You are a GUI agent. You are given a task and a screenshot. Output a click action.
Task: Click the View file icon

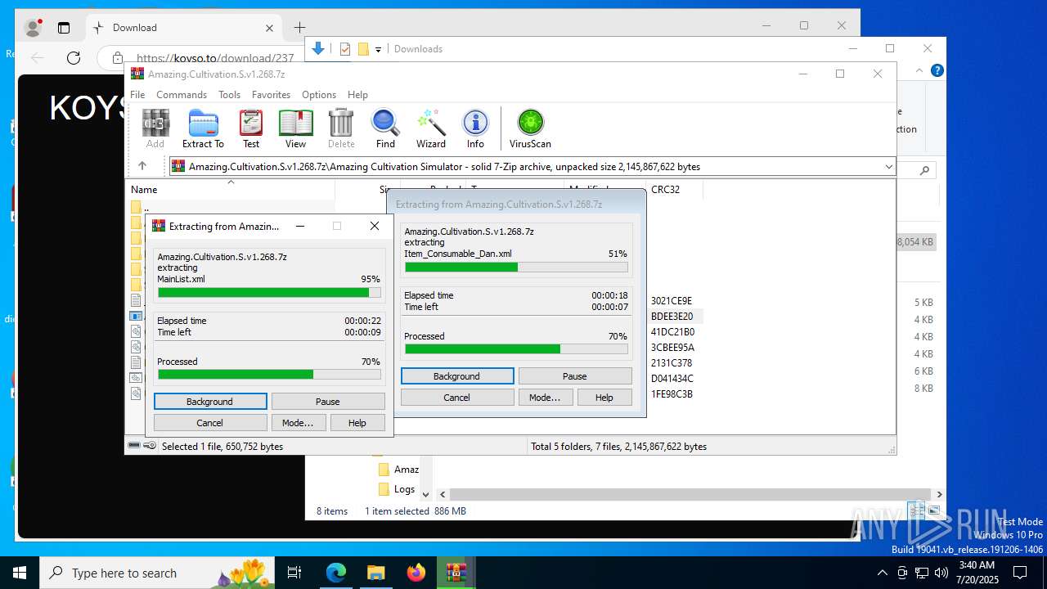[295, 128]
